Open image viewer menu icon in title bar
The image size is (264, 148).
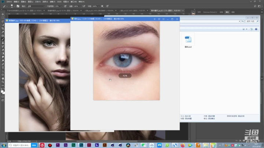(155, 19)
